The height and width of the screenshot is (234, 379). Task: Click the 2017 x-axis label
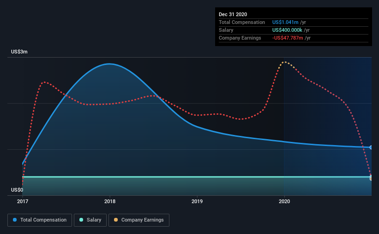coord(23,201)
